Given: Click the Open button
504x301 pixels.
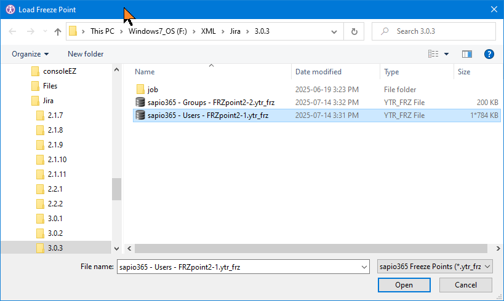Looking at the screenshot, I should click(x=404, y=285).
